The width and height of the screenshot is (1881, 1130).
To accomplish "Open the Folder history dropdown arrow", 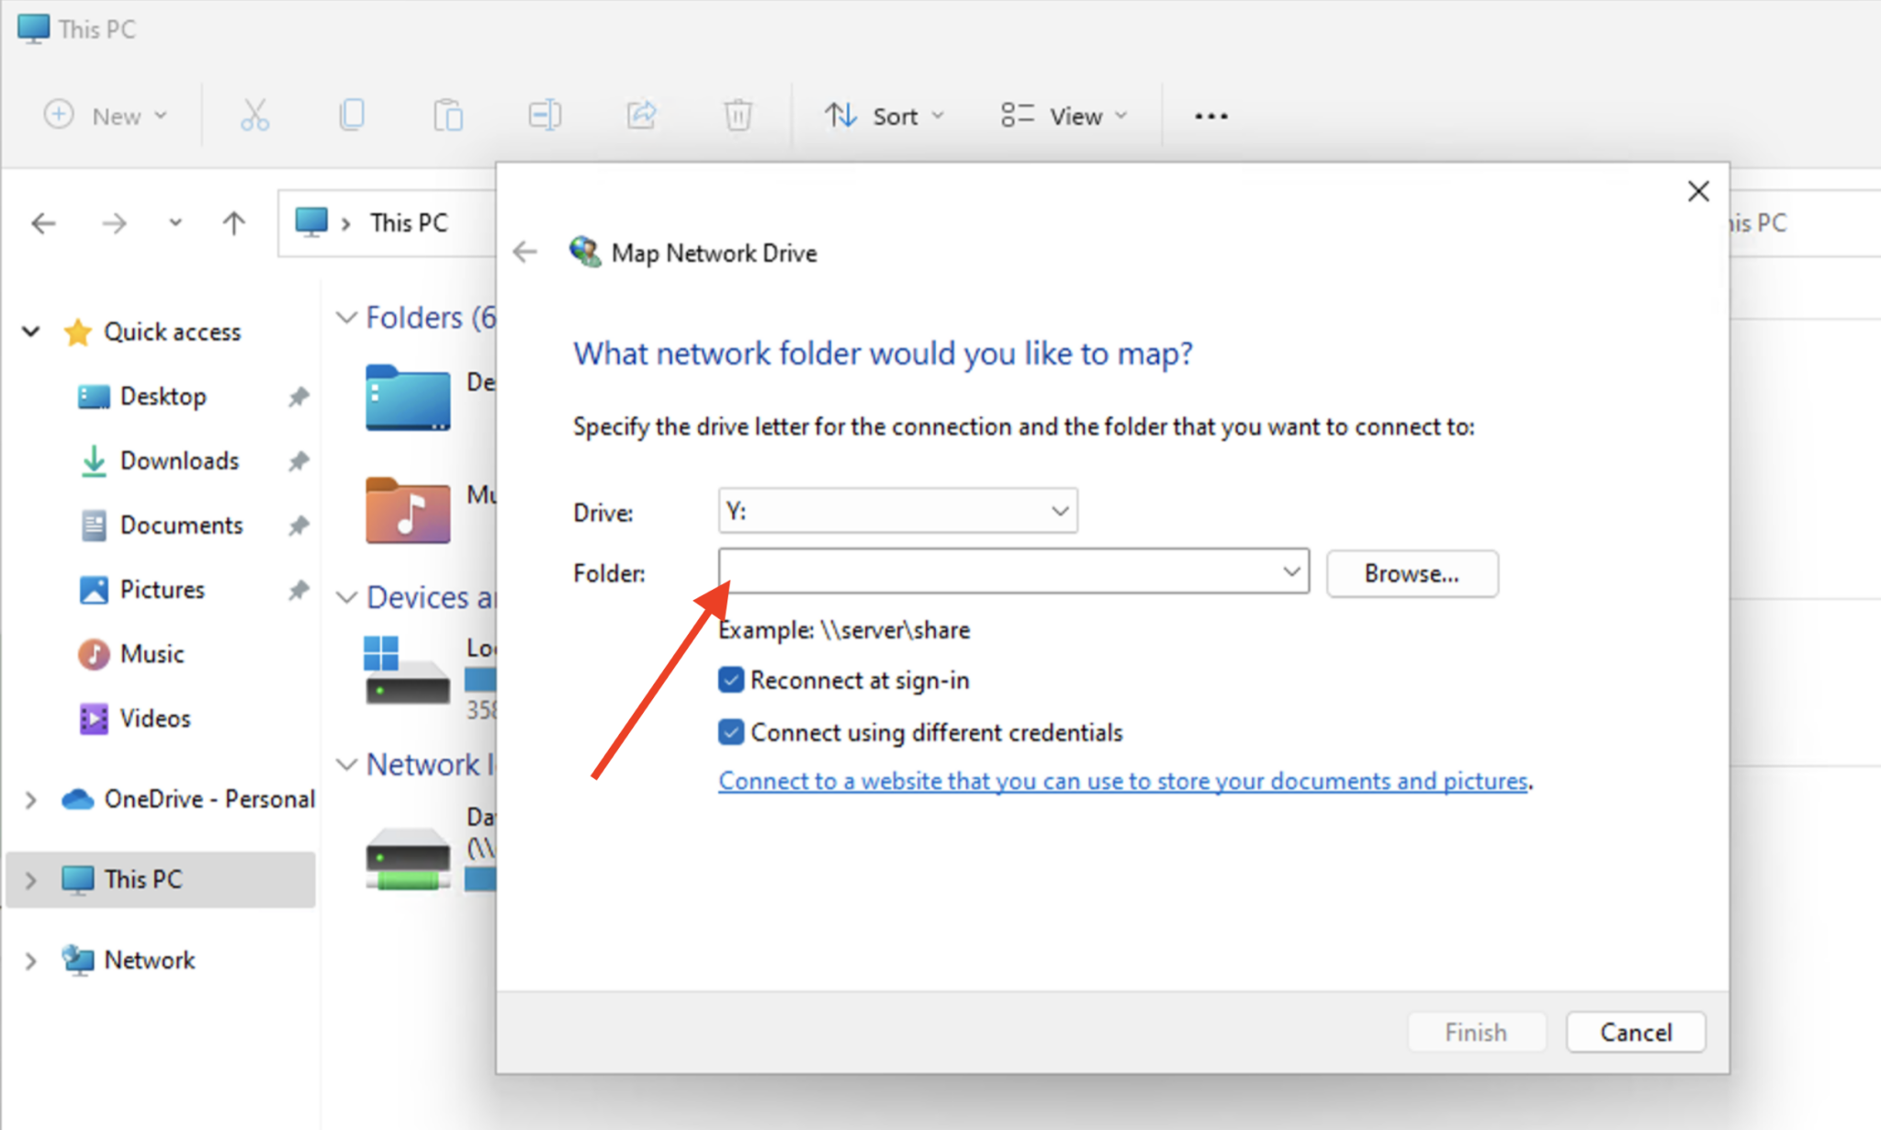I will pos(1290,572).
